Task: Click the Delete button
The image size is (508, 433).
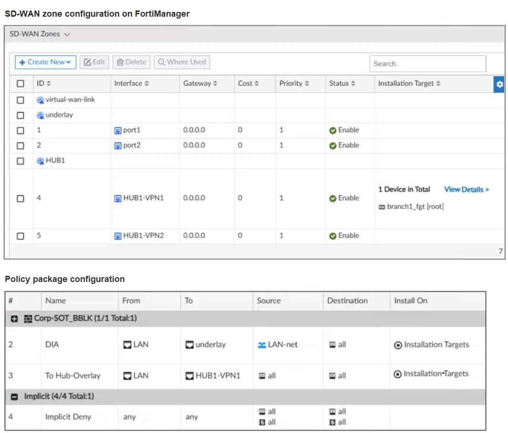Action: (132, 62)
